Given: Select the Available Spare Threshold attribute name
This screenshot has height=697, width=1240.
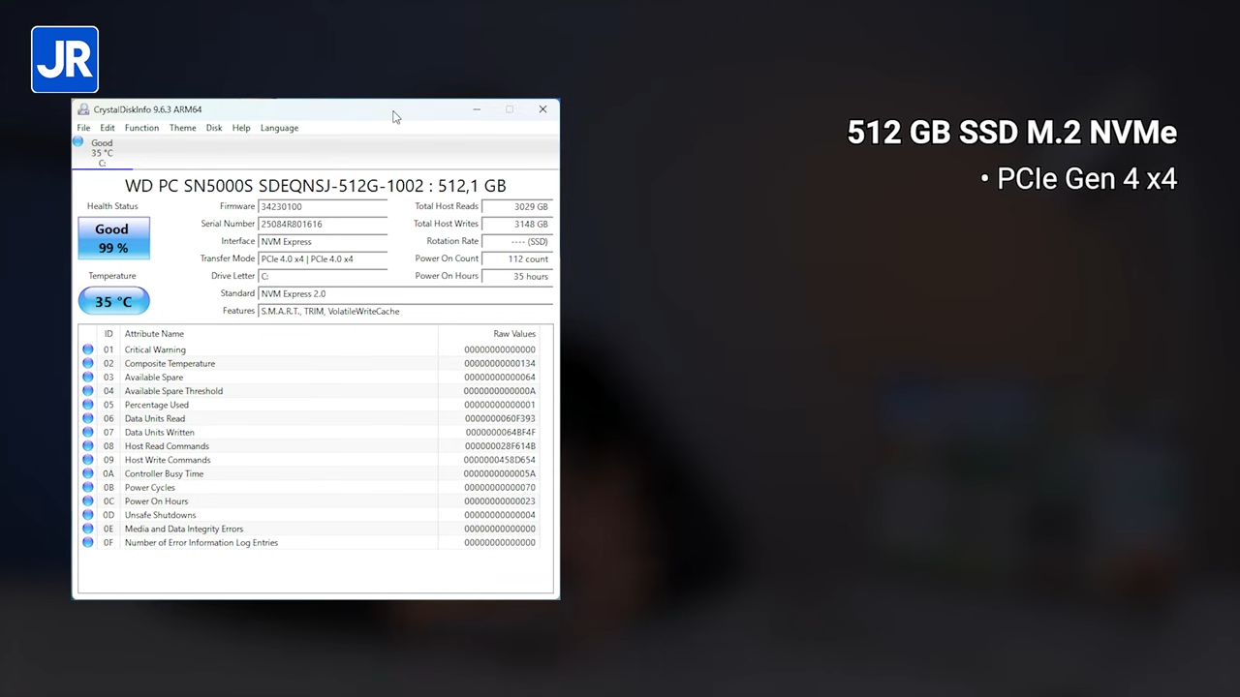Looking at the screenshot, I should point(173,391).
